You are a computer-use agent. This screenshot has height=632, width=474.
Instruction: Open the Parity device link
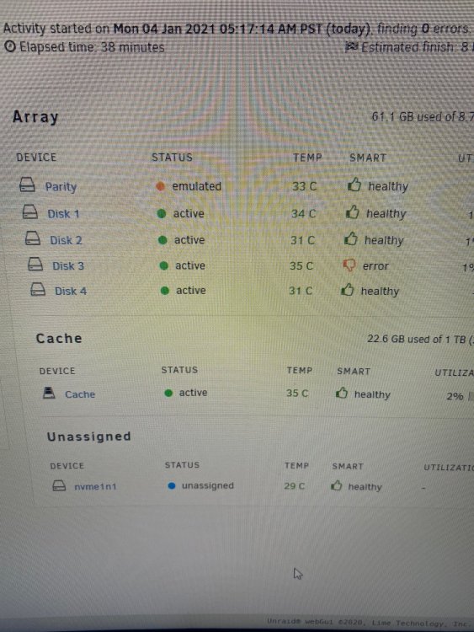click(61, 186)
